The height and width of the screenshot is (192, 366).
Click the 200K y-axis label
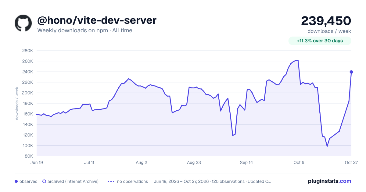coord(27,93)
